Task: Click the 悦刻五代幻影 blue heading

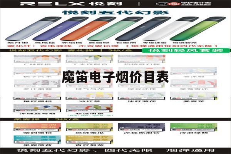Action: (x=116, y=13)
